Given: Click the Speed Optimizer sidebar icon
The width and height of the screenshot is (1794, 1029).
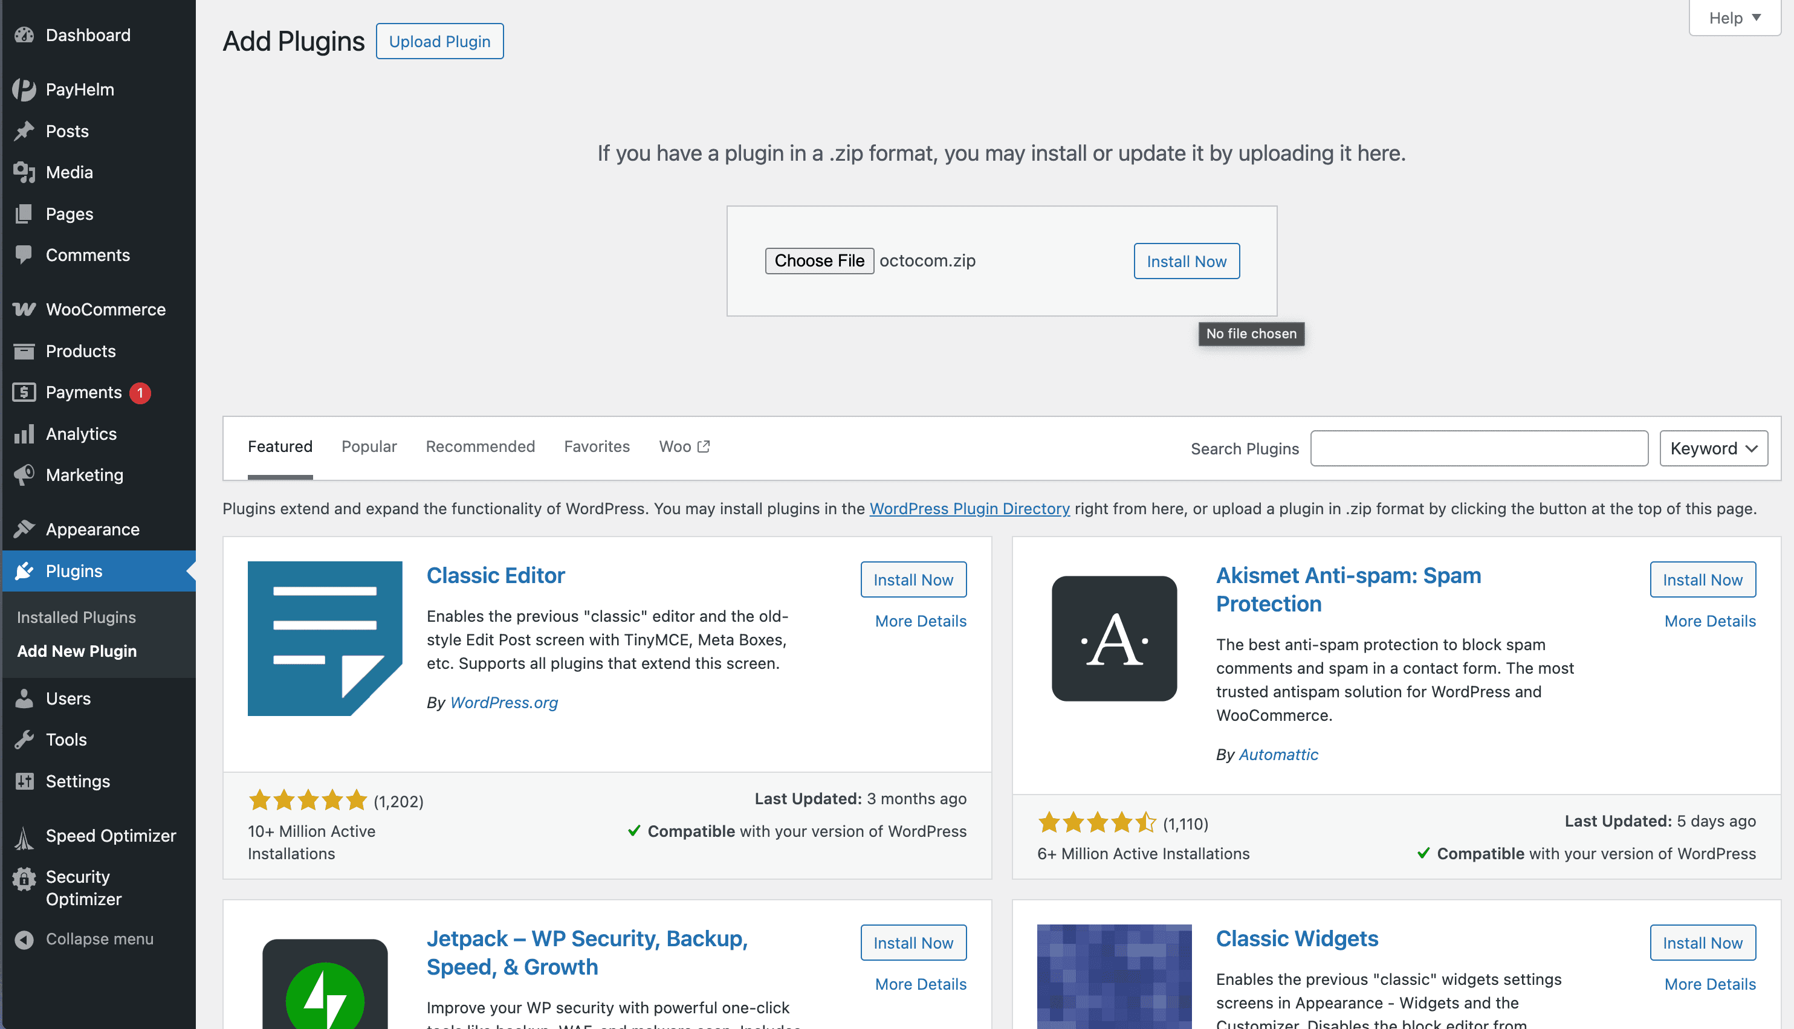Looking at the screenshot, I should coord(24,836).
